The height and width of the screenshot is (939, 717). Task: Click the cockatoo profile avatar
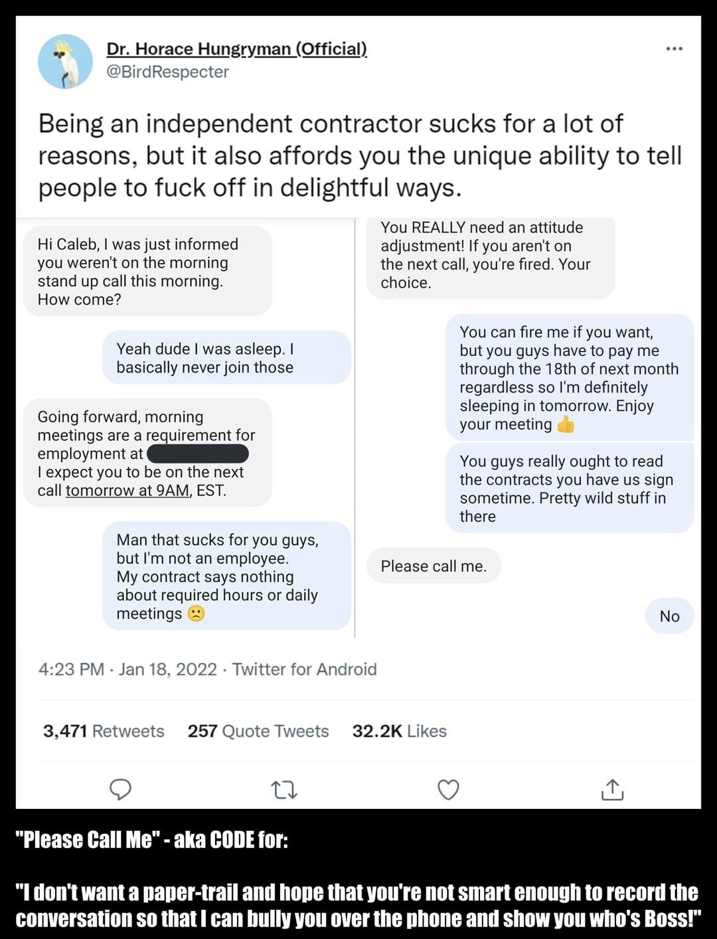pyautogui.click(x=65, y=61)
